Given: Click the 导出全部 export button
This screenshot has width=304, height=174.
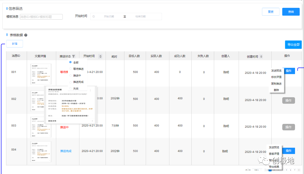Looking at the screenshot, I should pos(293,45).
